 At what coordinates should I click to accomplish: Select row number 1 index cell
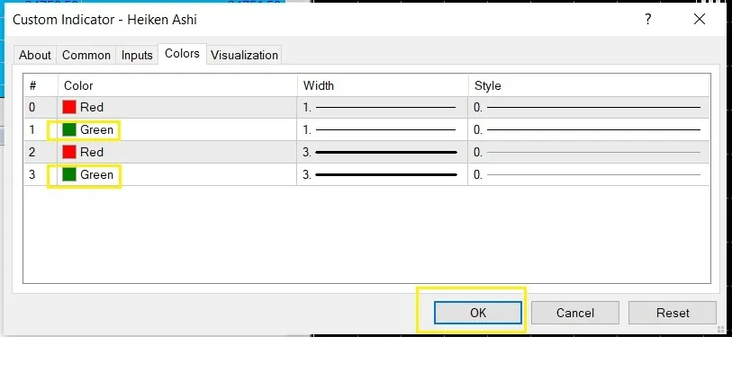pos(41,129)
